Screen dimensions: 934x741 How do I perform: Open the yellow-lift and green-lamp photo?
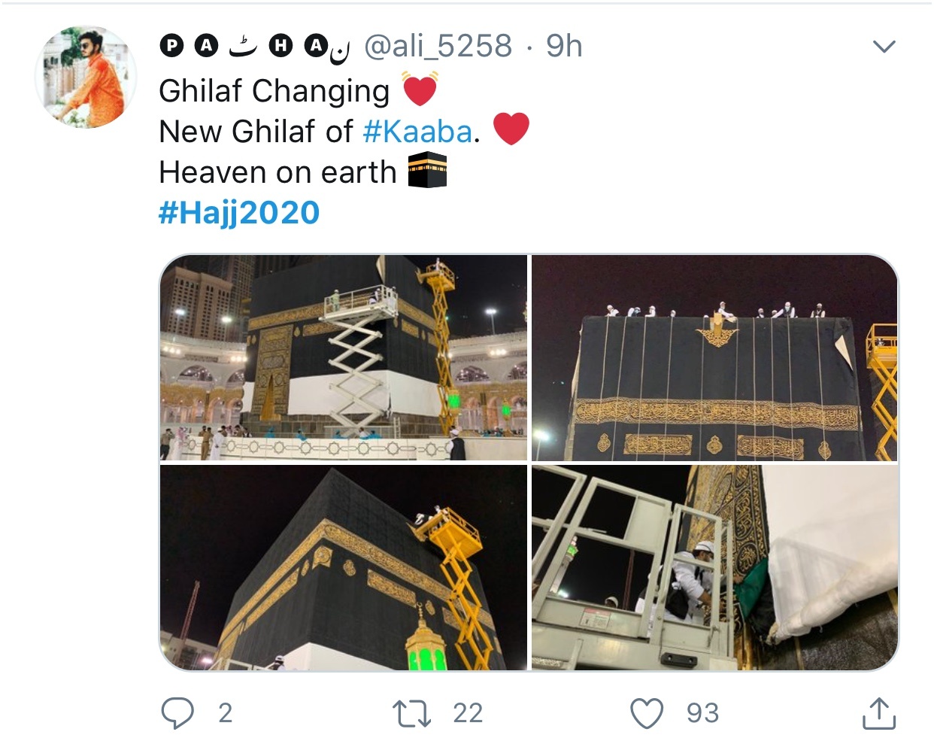tap(344, 567)
